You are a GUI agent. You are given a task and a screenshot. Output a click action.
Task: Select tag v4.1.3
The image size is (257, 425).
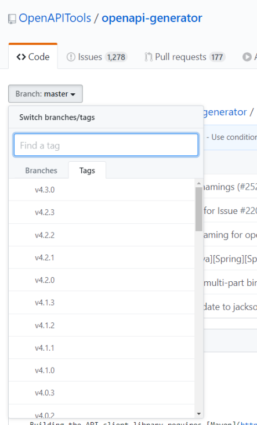pyautogui.click(x=102, y=303)
